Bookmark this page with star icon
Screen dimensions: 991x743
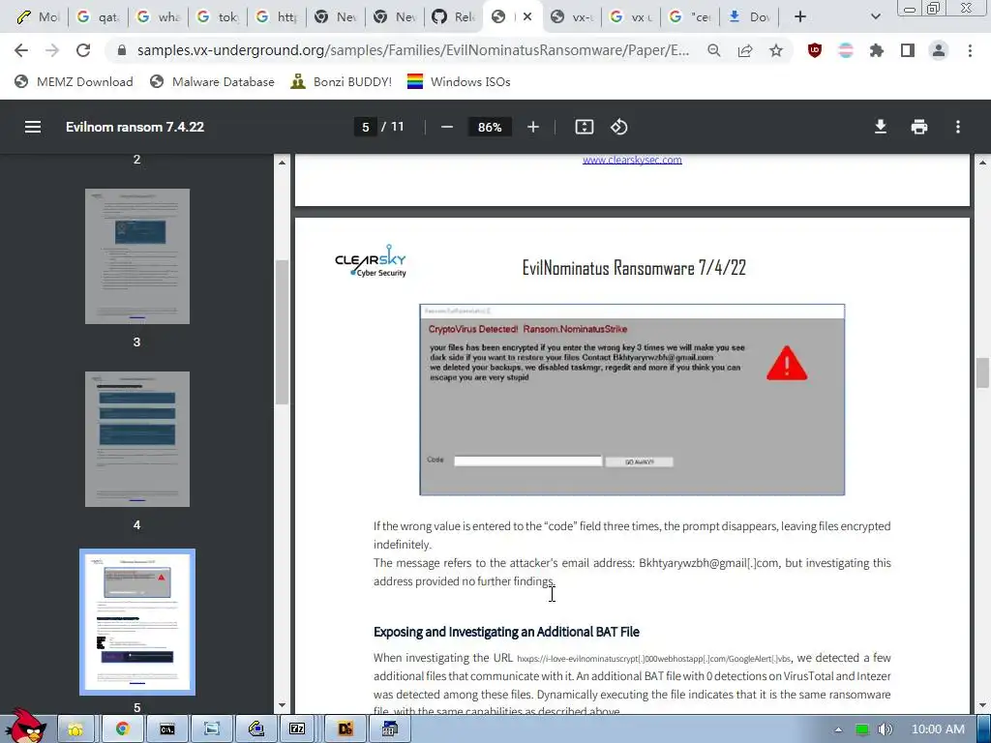pyautogui.click(x=776, y=50)
